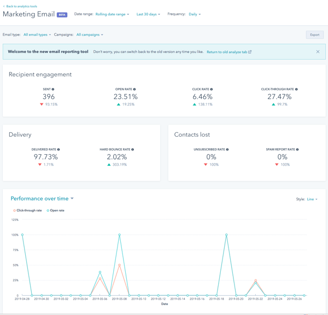Open the Daily frequency dropdown

pos(194,14)
